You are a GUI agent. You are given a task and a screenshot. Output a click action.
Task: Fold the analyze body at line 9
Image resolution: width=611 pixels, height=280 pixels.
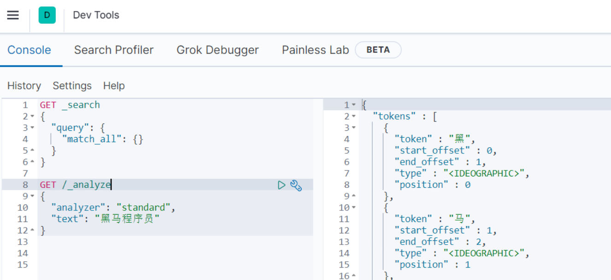click(x=32, y=197)
